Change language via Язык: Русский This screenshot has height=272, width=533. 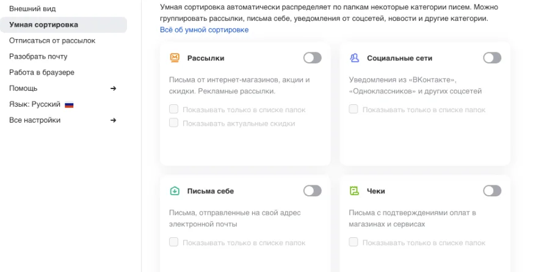coord(35,104)
